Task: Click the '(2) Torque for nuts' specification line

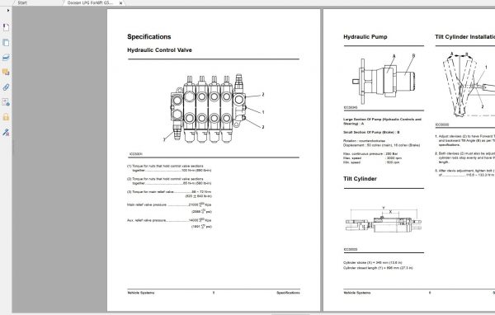Action: (169, 181)
